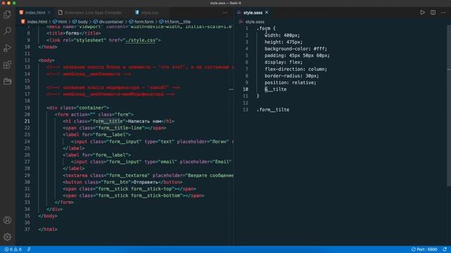Click the Port : 5500 Live Server button
Viewport: 451px width, 253px height.
(x=424, y=249)
